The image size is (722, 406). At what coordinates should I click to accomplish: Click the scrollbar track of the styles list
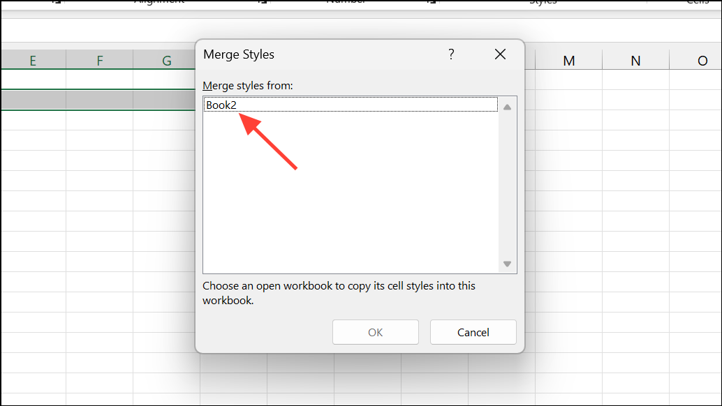[x=507, y=185]
